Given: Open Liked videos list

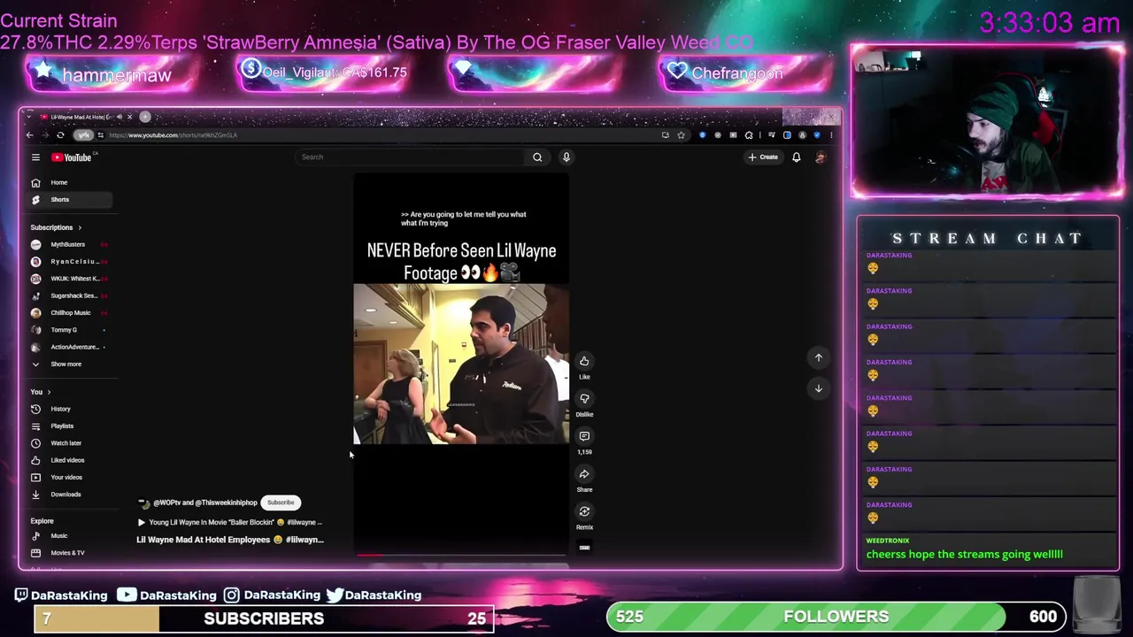Looking at the screenshot, I should click(x=70, y=460).
